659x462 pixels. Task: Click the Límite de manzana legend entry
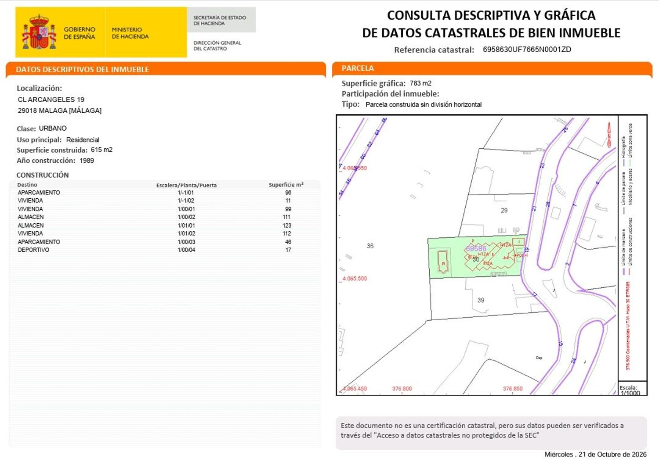[623, 252]
